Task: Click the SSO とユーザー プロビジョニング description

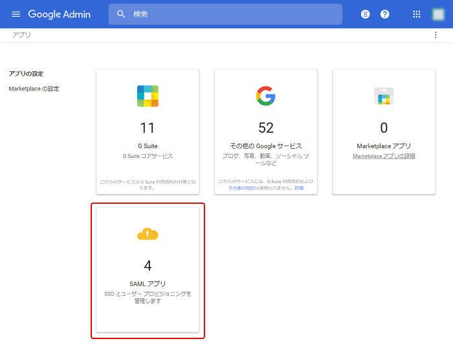Action: pos(148,298)
